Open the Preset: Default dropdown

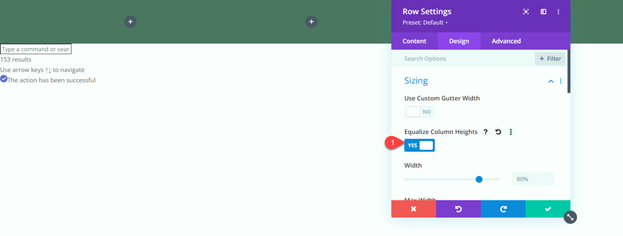(x=424, y=23)
